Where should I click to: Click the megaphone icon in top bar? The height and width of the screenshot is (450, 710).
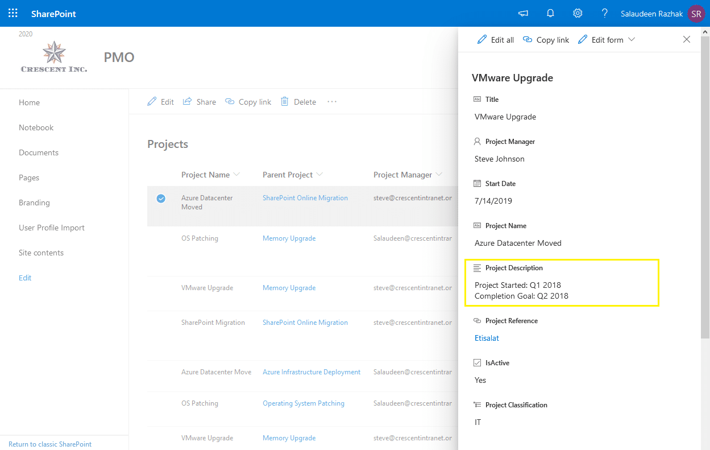522,13
